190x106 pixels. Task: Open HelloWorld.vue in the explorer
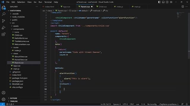click(x=21, y=38)
